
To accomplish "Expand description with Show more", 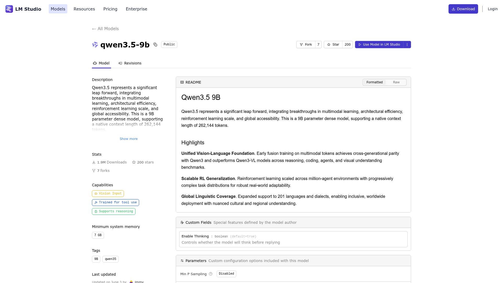I will (x=129, y=139).
